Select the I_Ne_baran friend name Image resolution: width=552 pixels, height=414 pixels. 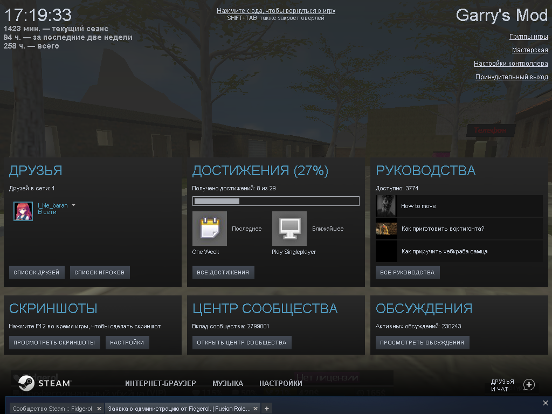[x=53, y=205]
